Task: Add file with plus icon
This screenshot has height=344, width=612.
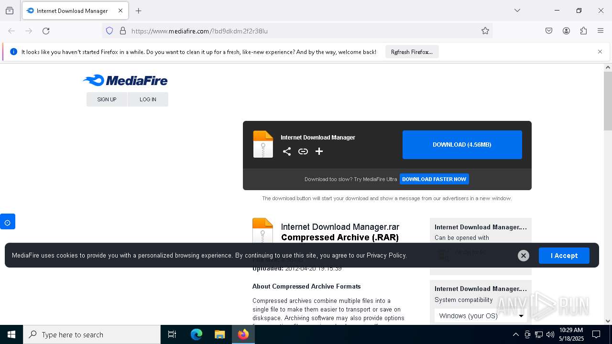Action: [x=319, y=151]
